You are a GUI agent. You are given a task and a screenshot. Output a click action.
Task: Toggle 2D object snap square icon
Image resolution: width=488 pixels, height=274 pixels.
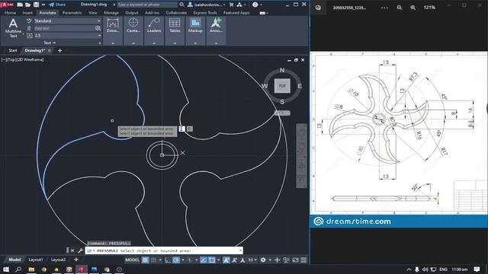(x=212, y=260)
